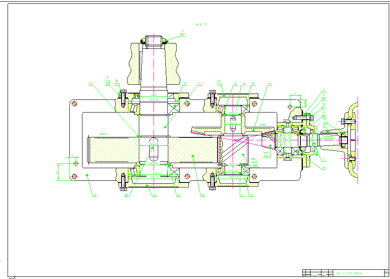The width and height of the screenshot is (390, 279).
Task: Click the UCS origin marker in bottom-left corner
Action: point(13,277)
